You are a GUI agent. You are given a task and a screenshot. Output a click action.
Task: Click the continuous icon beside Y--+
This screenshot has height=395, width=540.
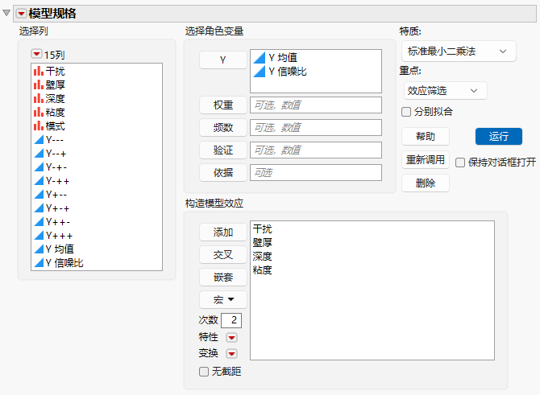click(39, 154)
